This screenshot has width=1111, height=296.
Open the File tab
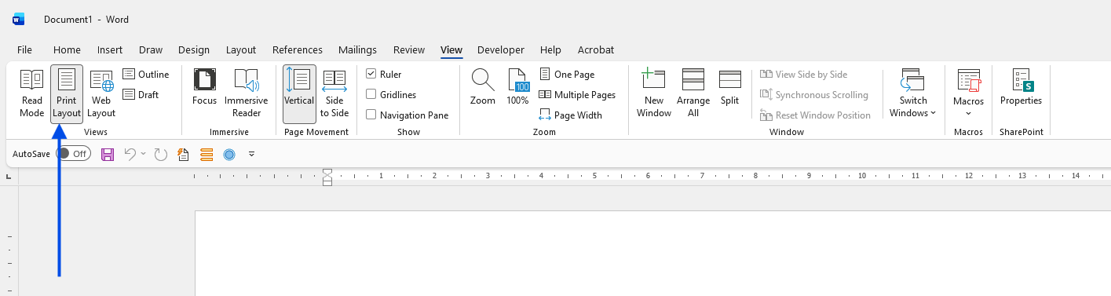tap(24, 49)
